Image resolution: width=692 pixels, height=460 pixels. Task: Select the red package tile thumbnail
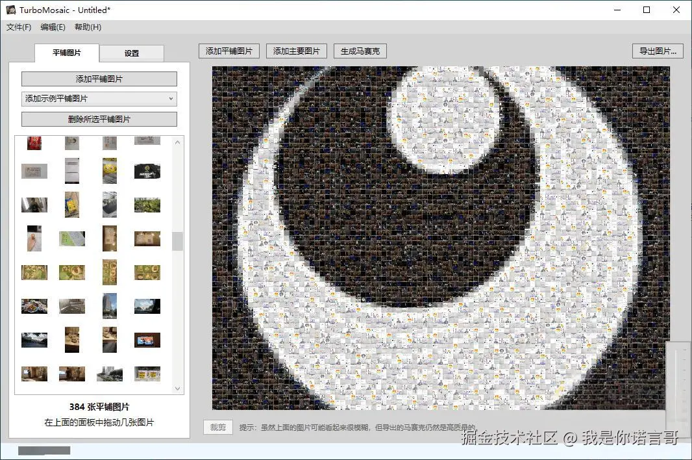(34, 143)
